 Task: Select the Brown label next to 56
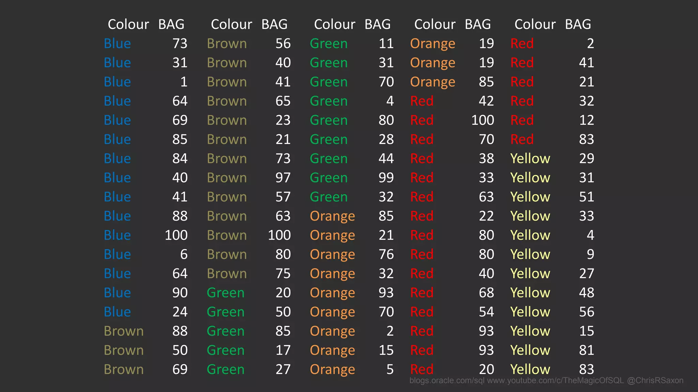point(227,44)
